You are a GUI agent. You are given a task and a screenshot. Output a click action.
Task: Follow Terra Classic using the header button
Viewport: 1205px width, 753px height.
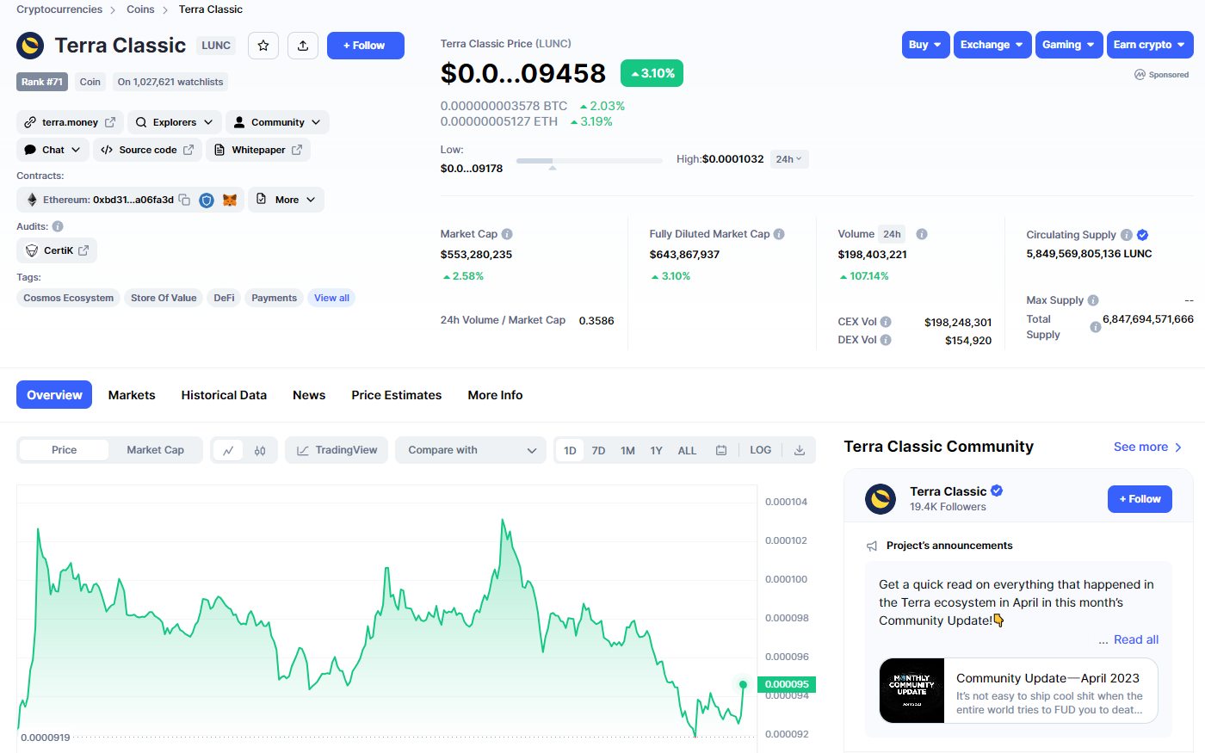coord(366,46)
